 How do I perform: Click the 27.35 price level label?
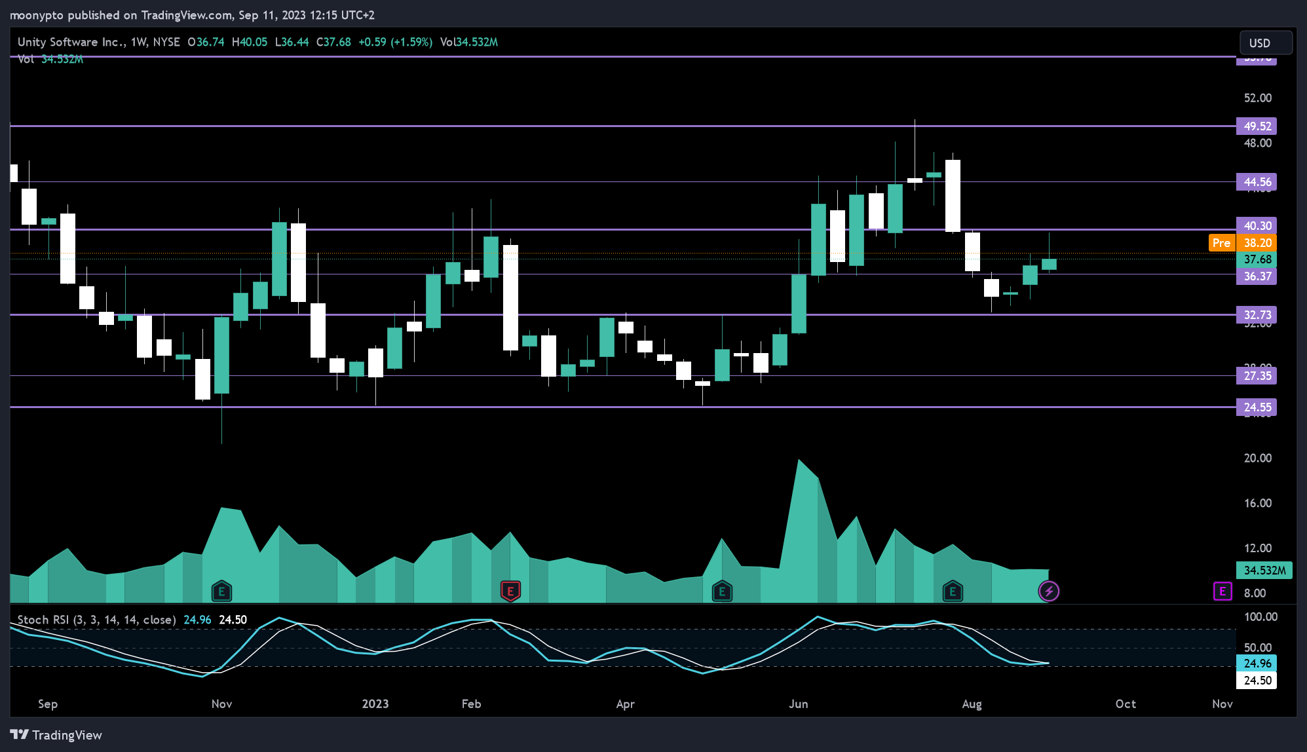pos(1257,376)
